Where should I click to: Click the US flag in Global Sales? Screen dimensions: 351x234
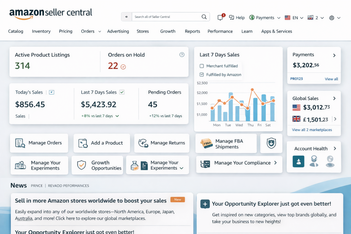click(296, 108)
